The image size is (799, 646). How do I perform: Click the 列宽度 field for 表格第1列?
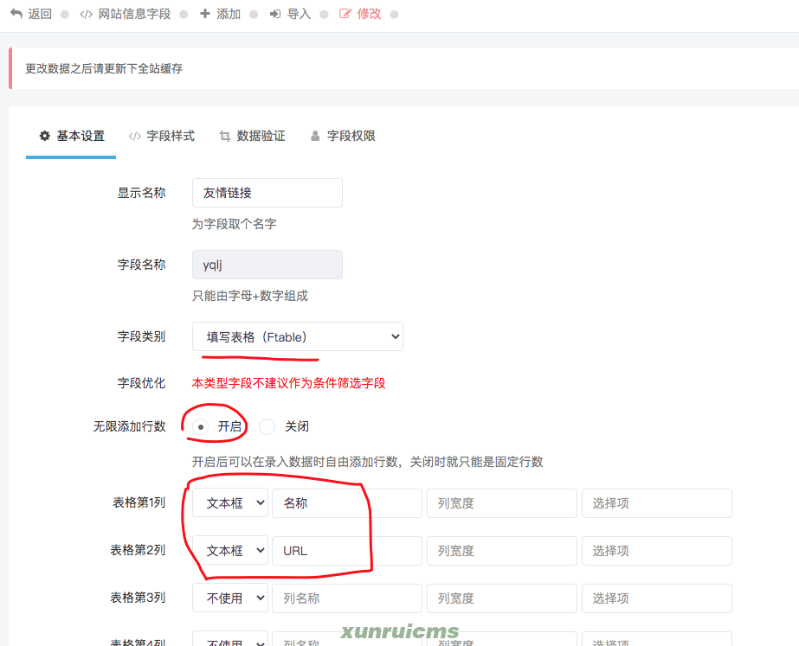pyautogui.click(x=502, y=503)
